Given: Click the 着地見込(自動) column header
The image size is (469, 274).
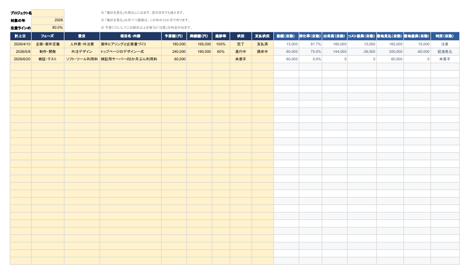Looking at the screenshot, I should [390, 36].
